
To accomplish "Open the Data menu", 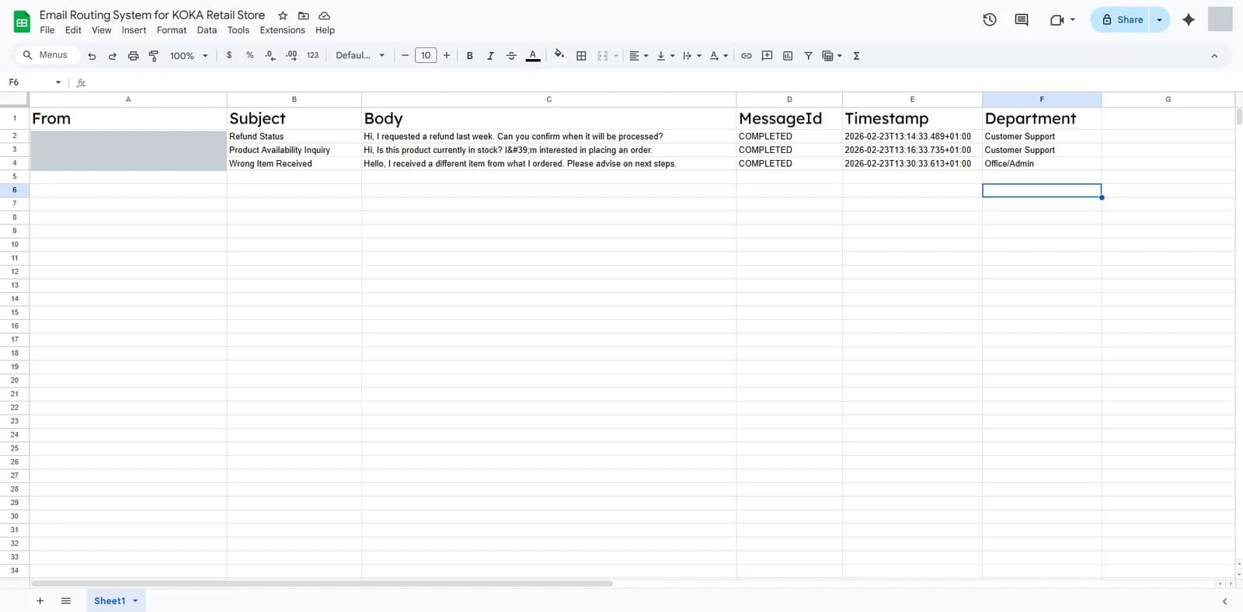I will coord(207,30).
